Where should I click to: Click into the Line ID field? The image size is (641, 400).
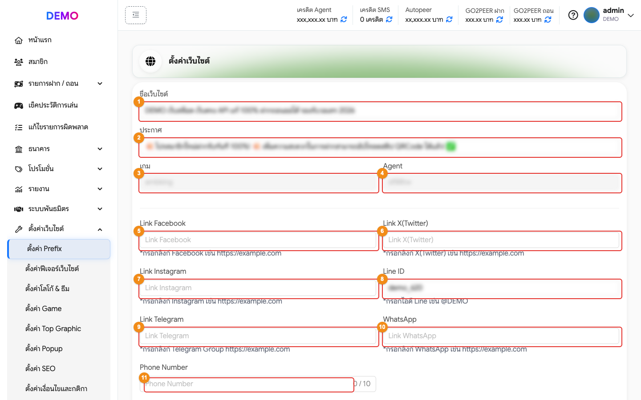pyautogui.click(x=502, y=288)
